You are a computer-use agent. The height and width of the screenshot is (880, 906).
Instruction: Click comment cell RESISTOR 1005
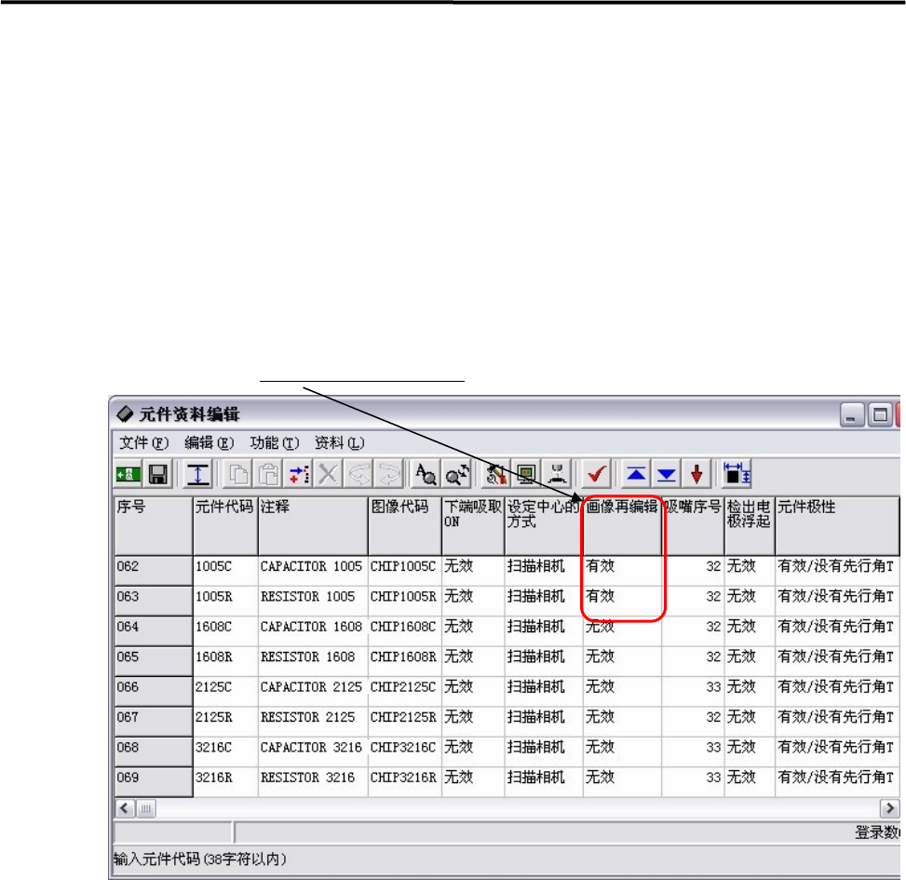313,601
